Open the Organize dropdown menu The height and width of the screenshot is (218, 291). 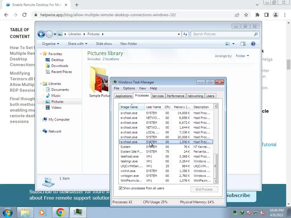pos(51,44)
